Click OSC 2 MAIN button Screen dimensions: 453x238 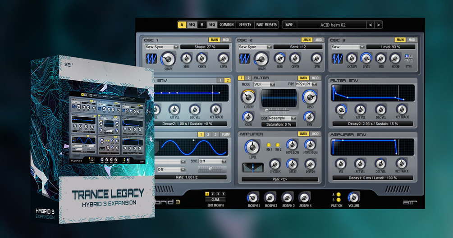pyautogui.click(x=307, y=40)
